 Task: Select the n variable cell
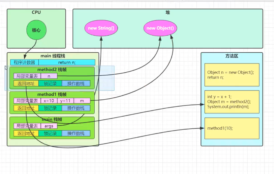point(49,76)
